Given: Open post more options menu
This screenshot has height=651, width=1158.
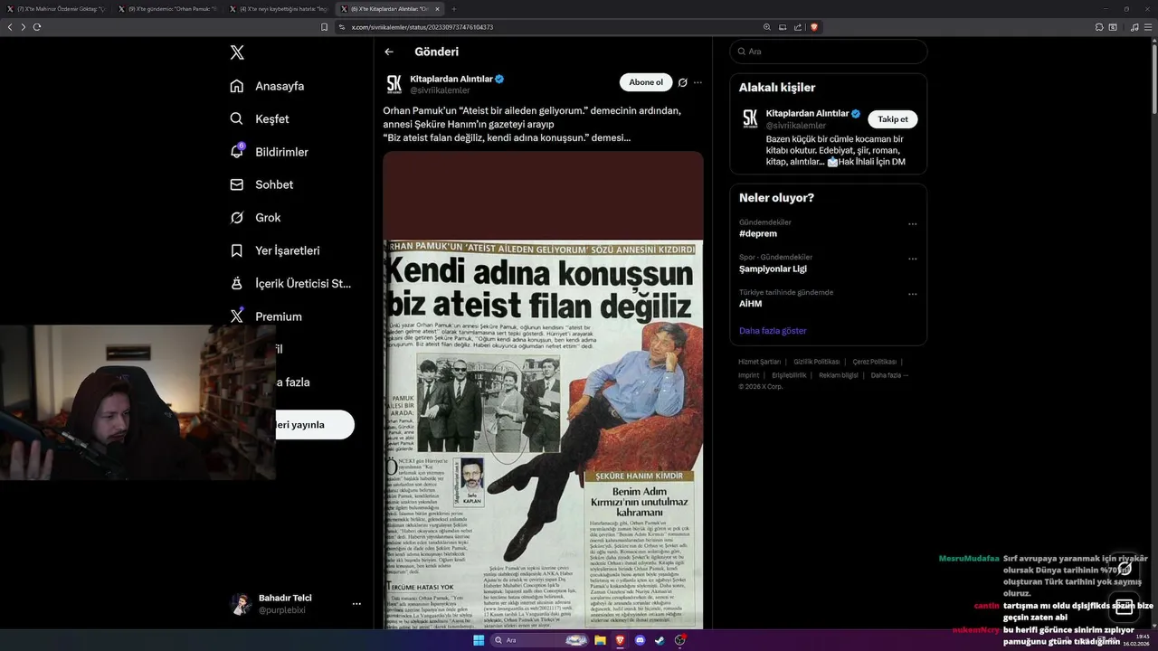Looking at the screenshot, I should (698, 82).
